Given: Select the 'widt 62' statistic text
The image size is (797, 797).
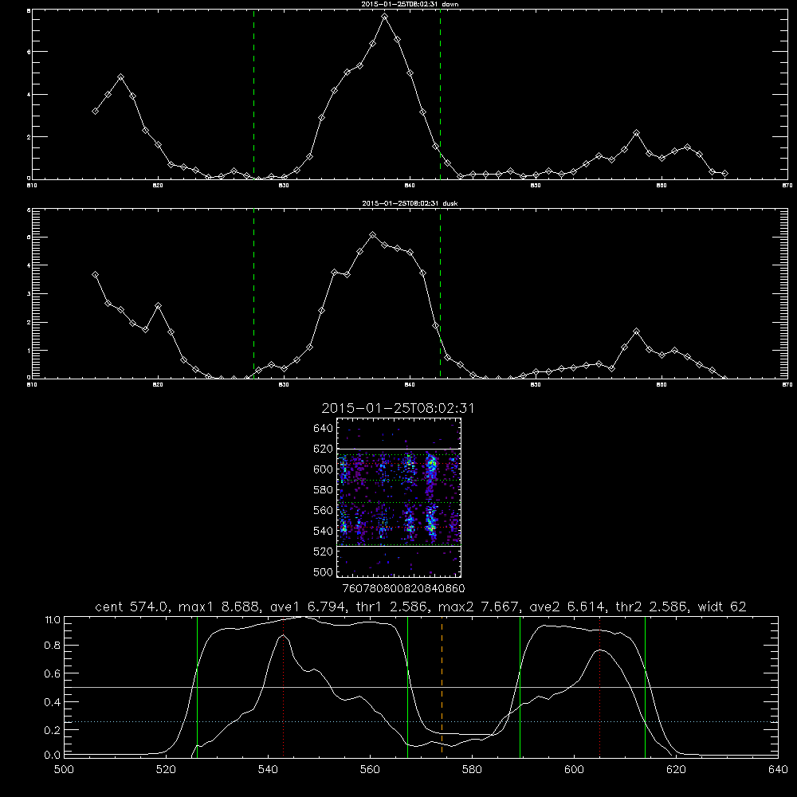Looking at the screenshot, I should click(x=722, y=607).
